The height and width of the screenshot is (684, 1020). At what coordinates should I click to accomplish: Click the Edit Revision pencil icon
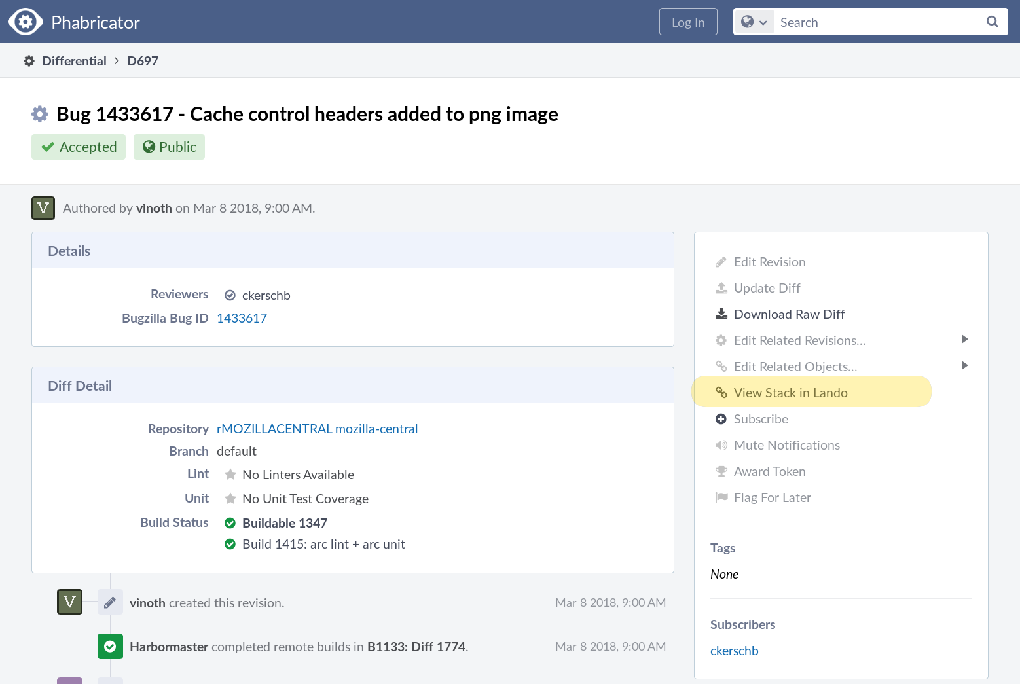(721, 262)
